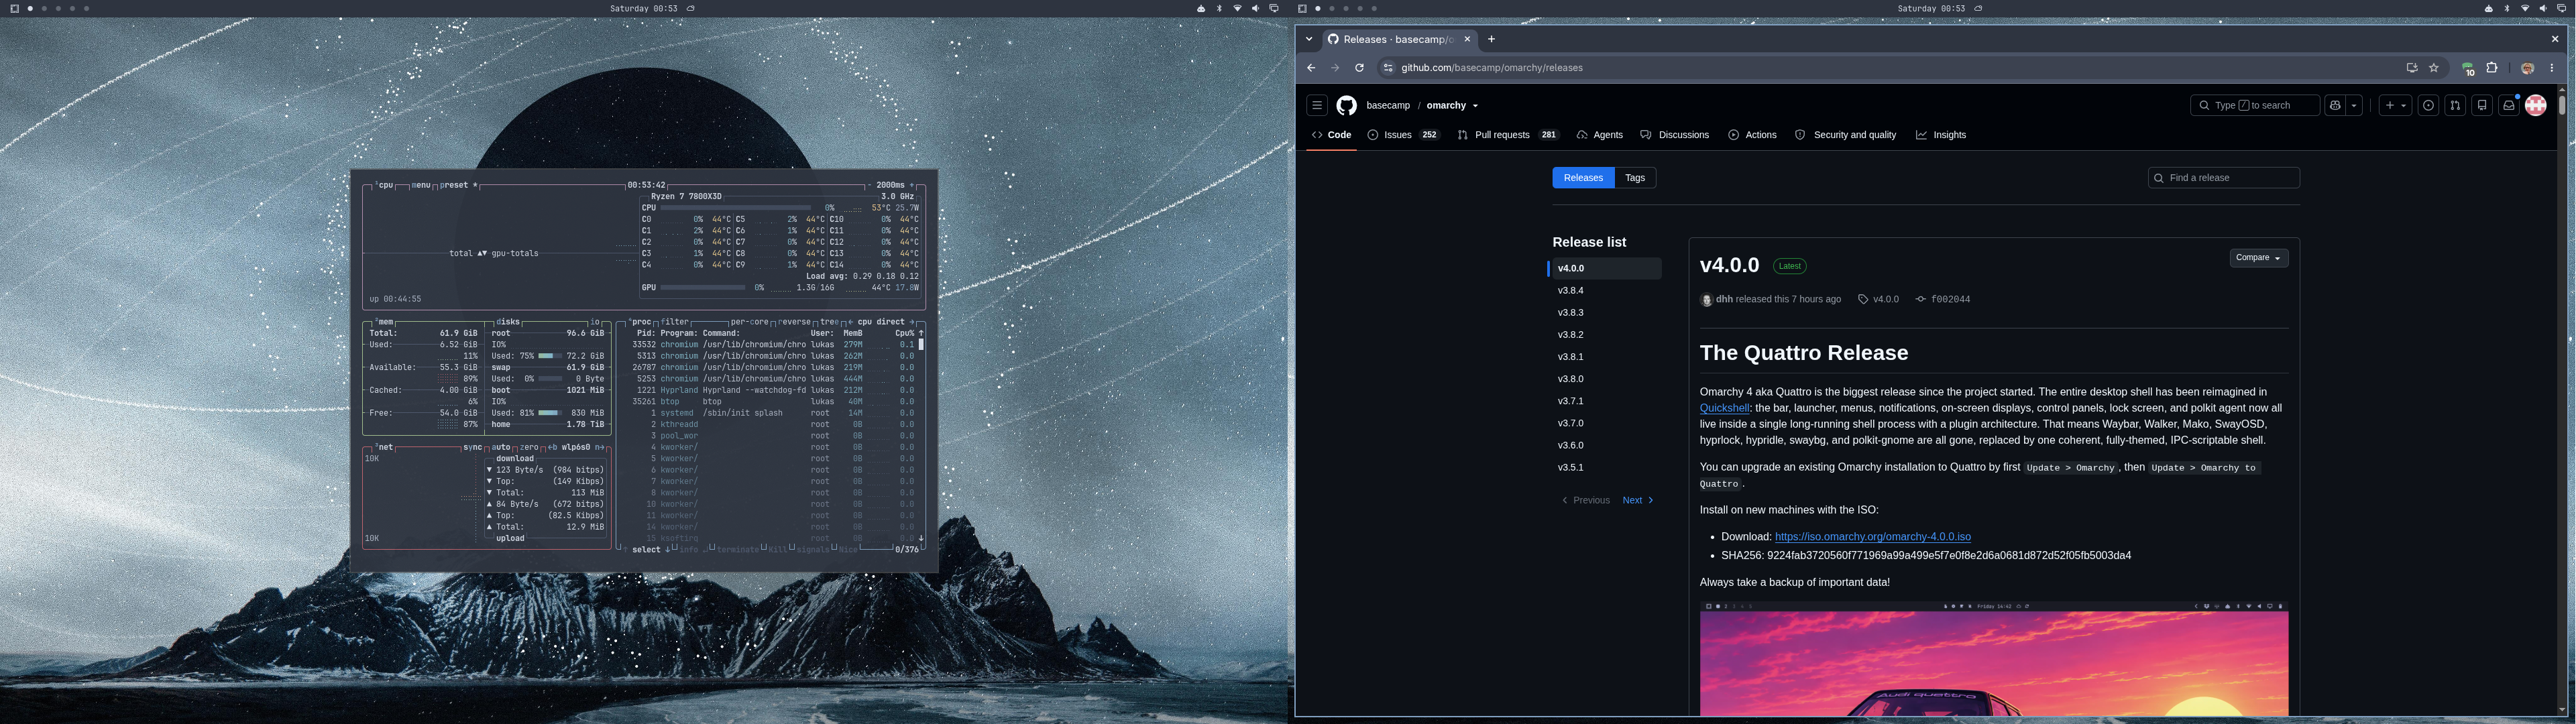View site information icon in address bar
This screenshot has height=724, width=2576.
pyautogui.click(x=1387, y=68)
